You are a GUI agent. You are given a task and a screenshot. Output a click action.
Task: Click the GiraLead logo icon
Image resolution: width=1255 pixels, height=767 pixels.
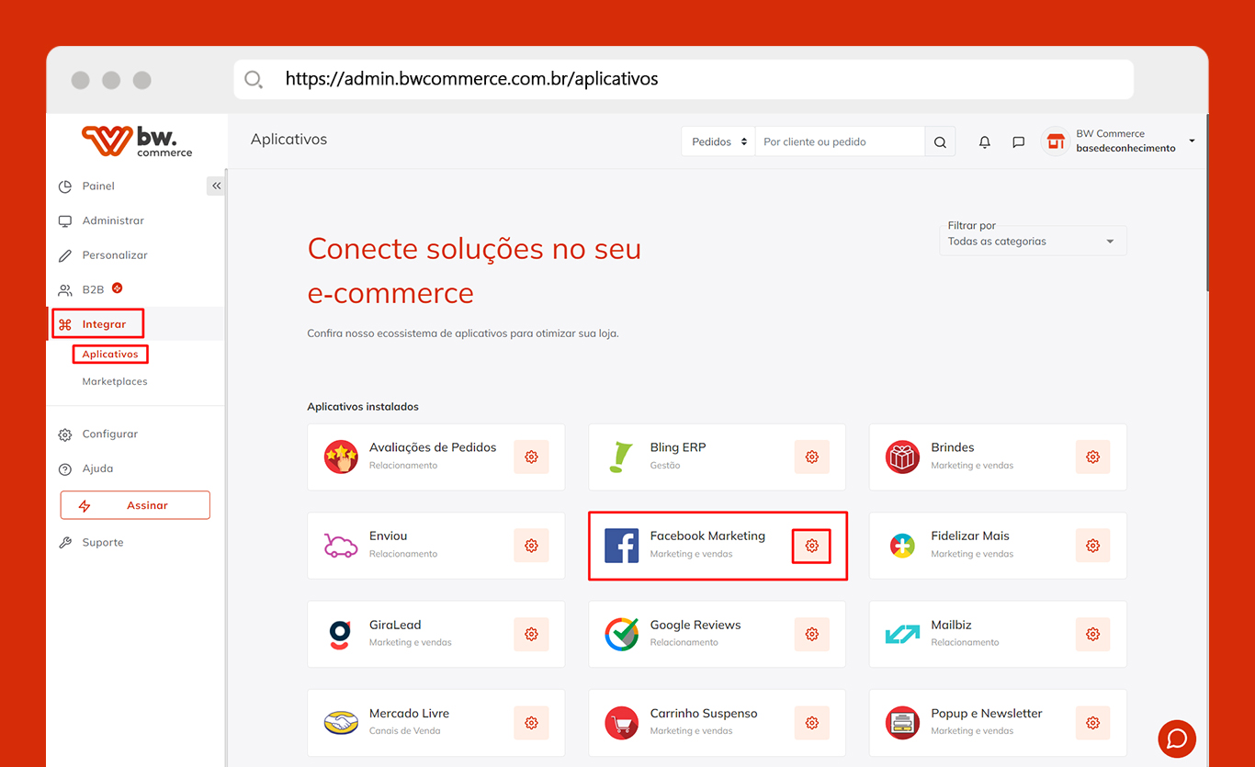pyautogui.click(x=340, y=635)
